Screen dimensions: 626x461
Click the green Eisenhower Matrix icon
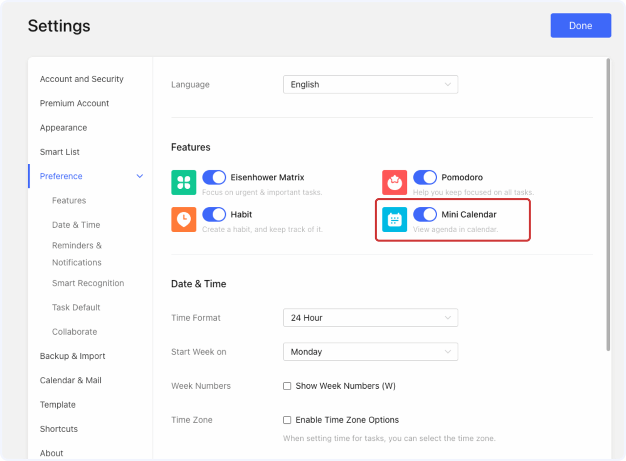coord(184,182)
